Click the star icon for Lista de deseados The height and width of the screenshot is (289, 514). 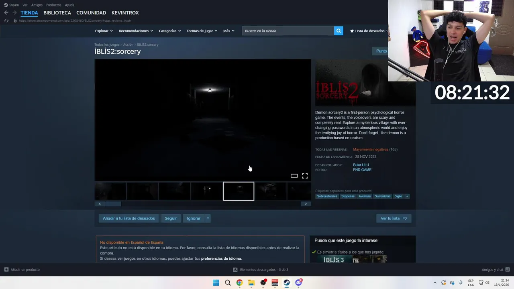pos(352,31)
